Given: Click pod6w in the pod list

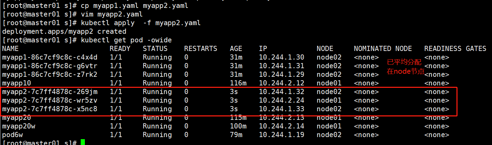Looking at the screenshot, I should point(12,135).
